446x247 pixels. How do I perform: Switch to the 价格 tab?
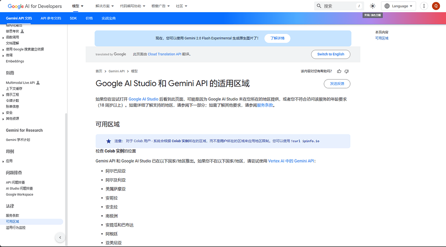(x=89, y=18)
